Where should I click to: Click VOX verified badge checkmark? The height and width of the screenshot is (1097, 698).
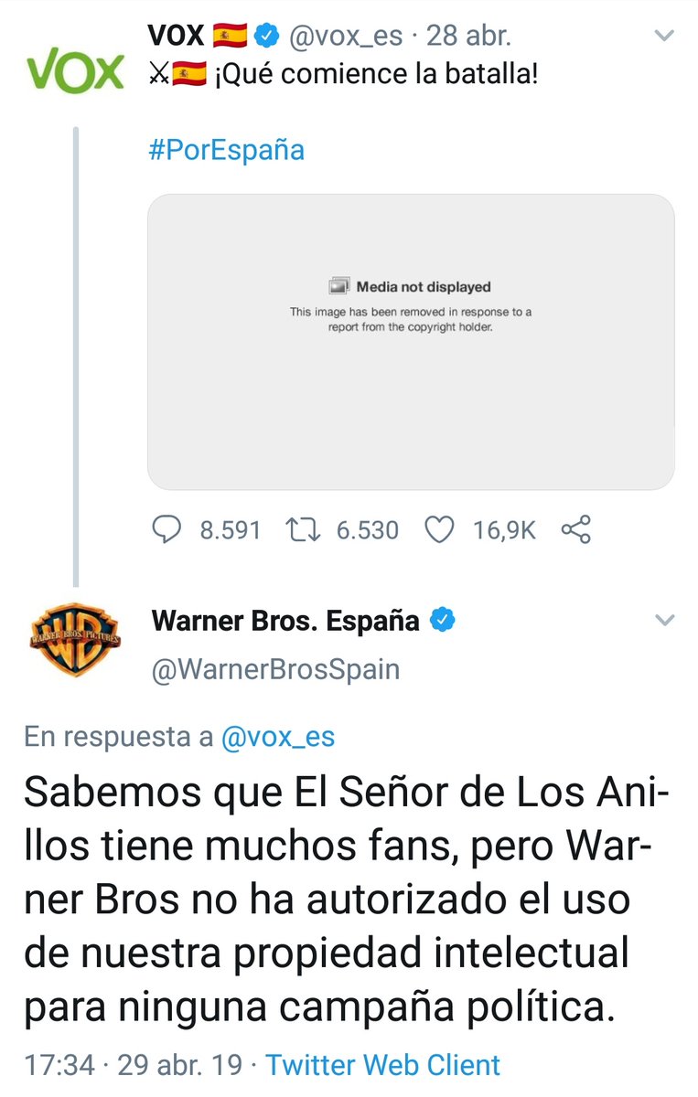267,37
